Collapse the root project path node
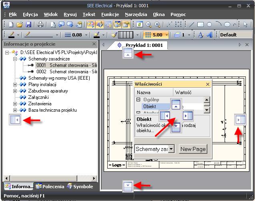 (x=7, y=52)
